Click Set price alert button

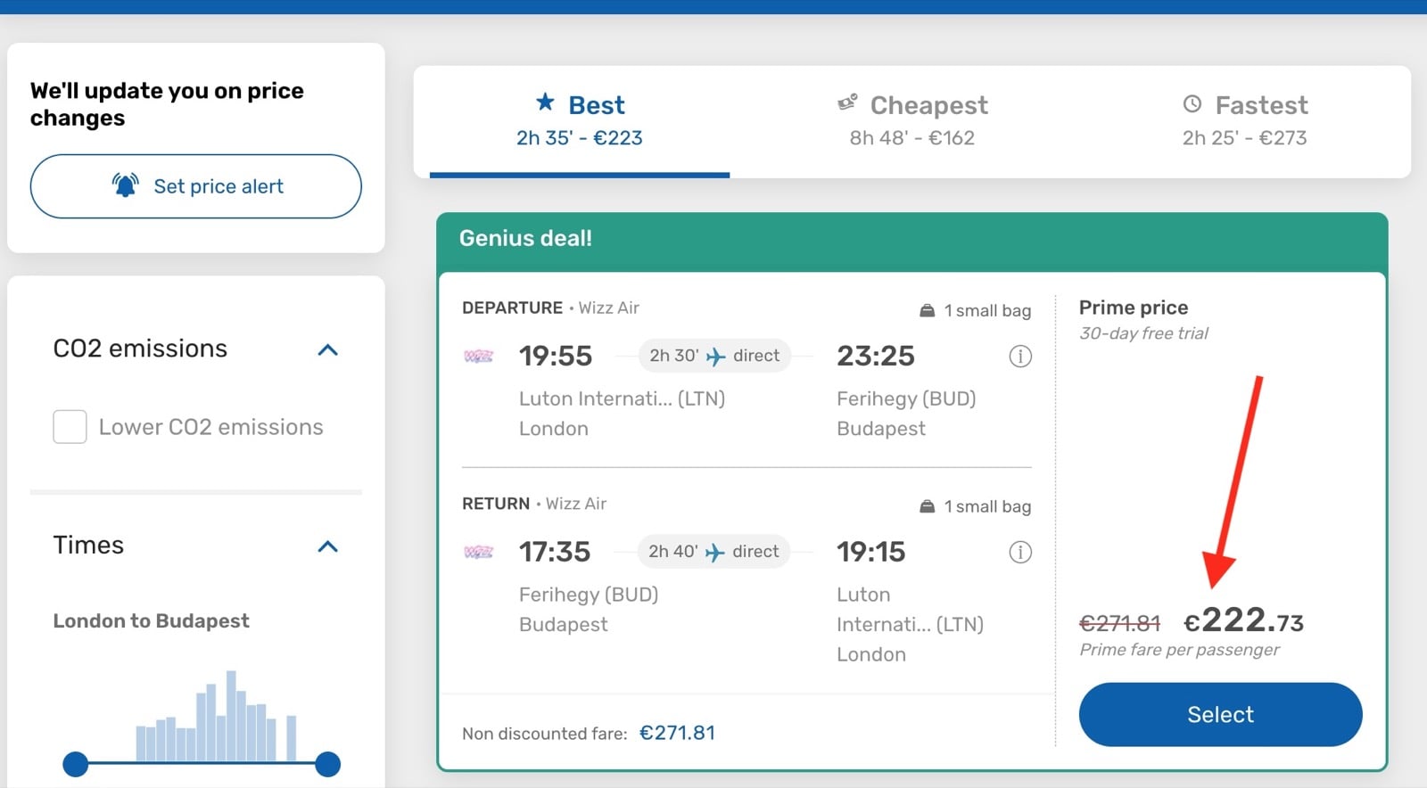[x=196, y=186]
